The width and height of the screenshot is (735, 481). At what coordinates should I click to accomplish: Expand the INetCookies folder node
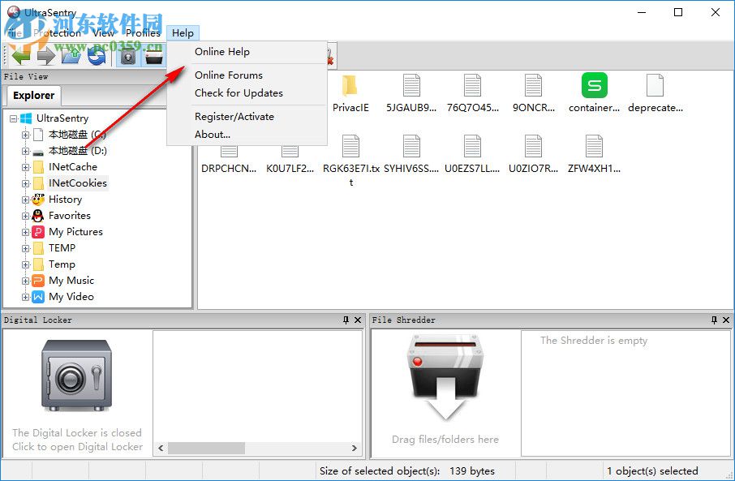pyautogui.click(x=26, y=184)
